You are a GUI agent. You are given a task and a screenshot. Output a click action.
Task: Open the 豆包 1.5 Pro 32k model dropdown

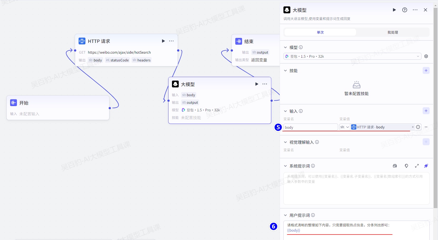(x=352, y=56)
